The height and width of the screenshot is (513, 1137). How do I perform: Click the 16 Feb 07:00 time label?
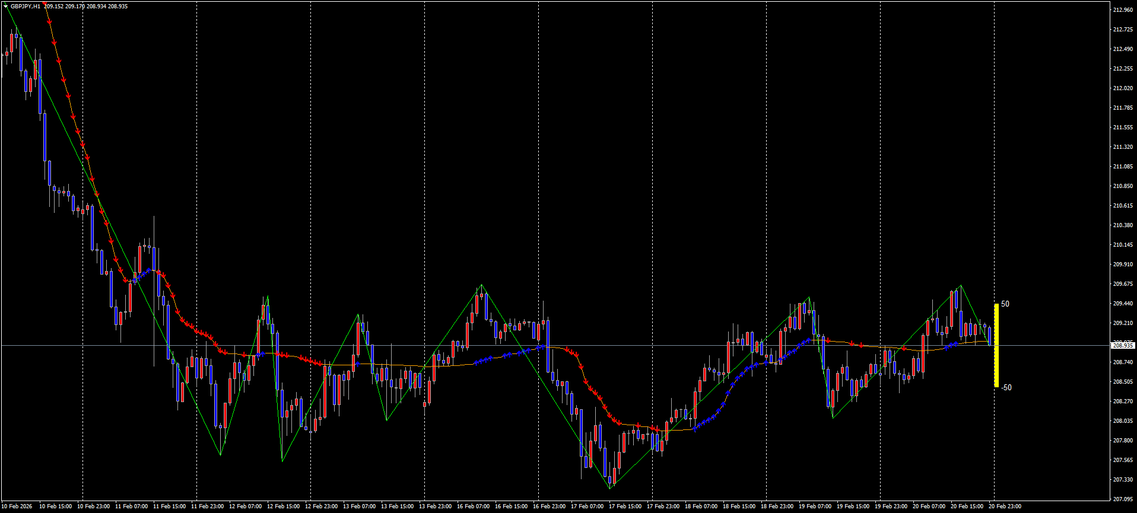pyautogui.click(x=473, y=506)
